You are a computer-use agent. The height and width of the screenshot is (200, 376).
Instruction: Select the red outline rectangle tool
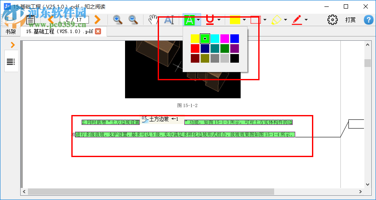[x=256, y=20]
